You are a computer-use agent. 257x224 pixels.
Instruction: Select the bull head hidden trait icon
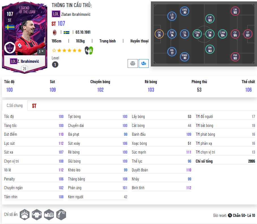pos(37,214)
